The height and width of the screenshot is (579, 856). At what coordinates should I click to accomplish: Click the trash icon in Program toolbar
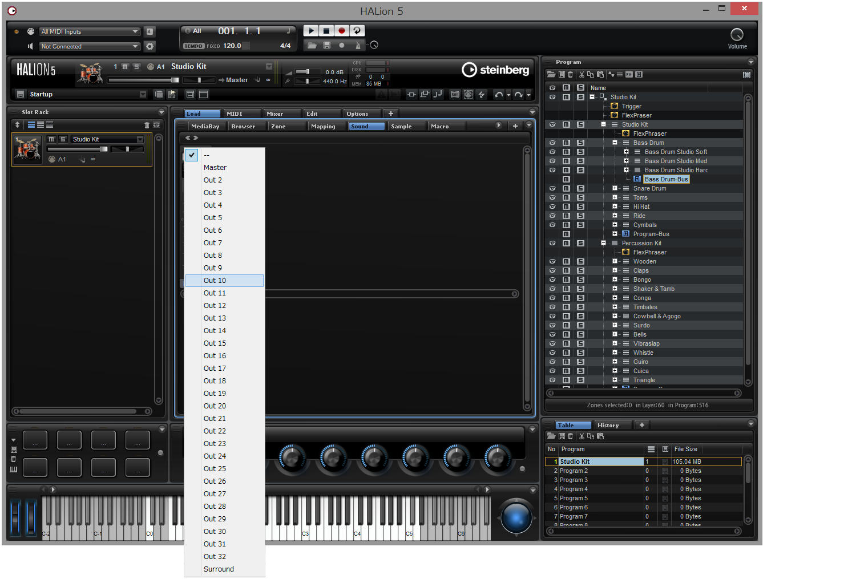[x=570, y=75]
